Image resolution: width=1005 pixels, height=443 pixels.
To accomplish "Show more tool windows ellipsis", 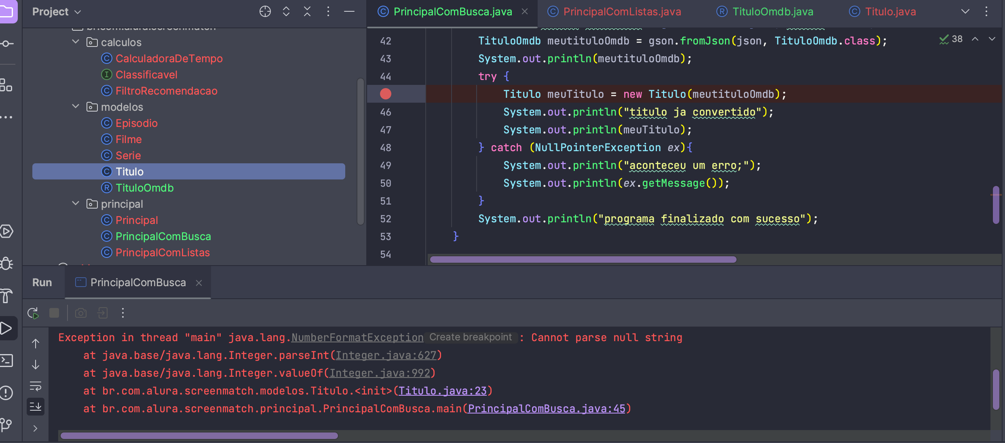I will click(x=6, y=117).
